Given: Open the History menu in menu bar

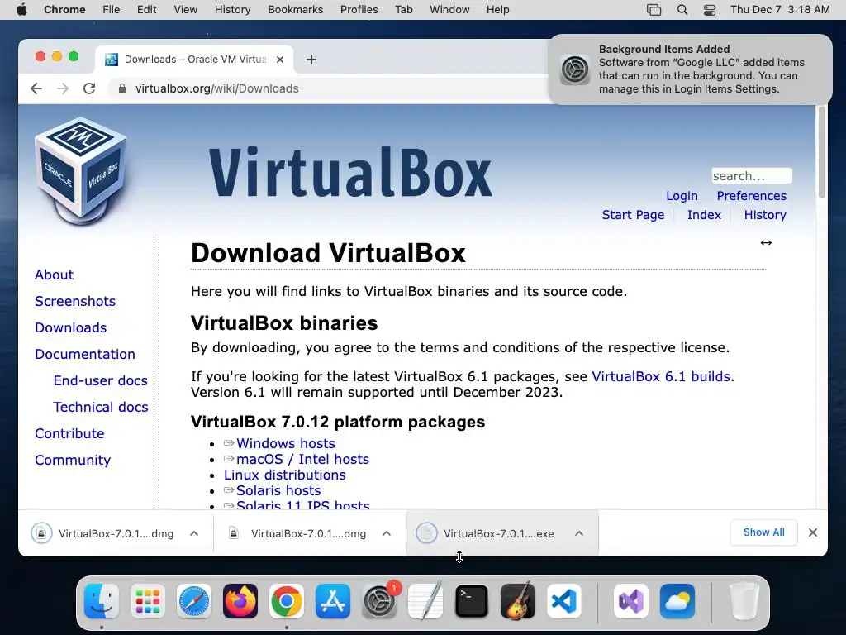Looking at the screenshot, I should [x=232, y=10].
